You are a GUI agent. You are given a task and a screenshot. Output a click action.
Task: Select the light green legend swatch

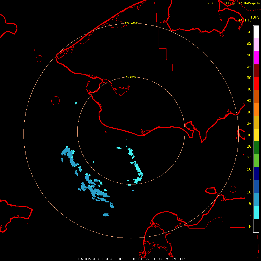pyautogui.click(x=256, y=161)
